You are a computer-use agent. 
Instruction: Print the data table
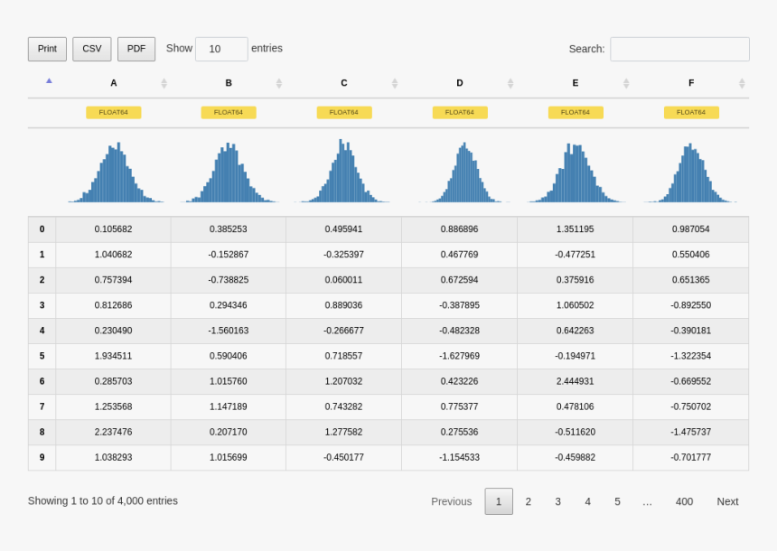coord(47,49)
